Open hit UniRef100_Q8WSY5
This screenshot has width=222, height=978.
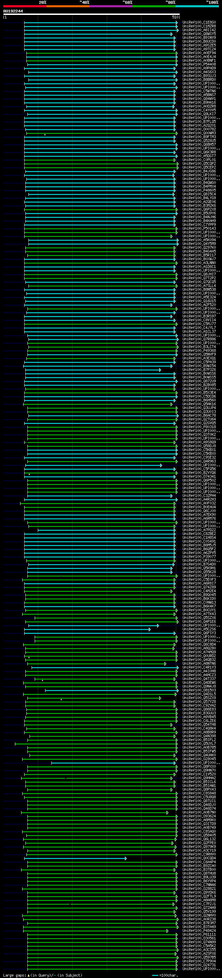tap(199, 34)
